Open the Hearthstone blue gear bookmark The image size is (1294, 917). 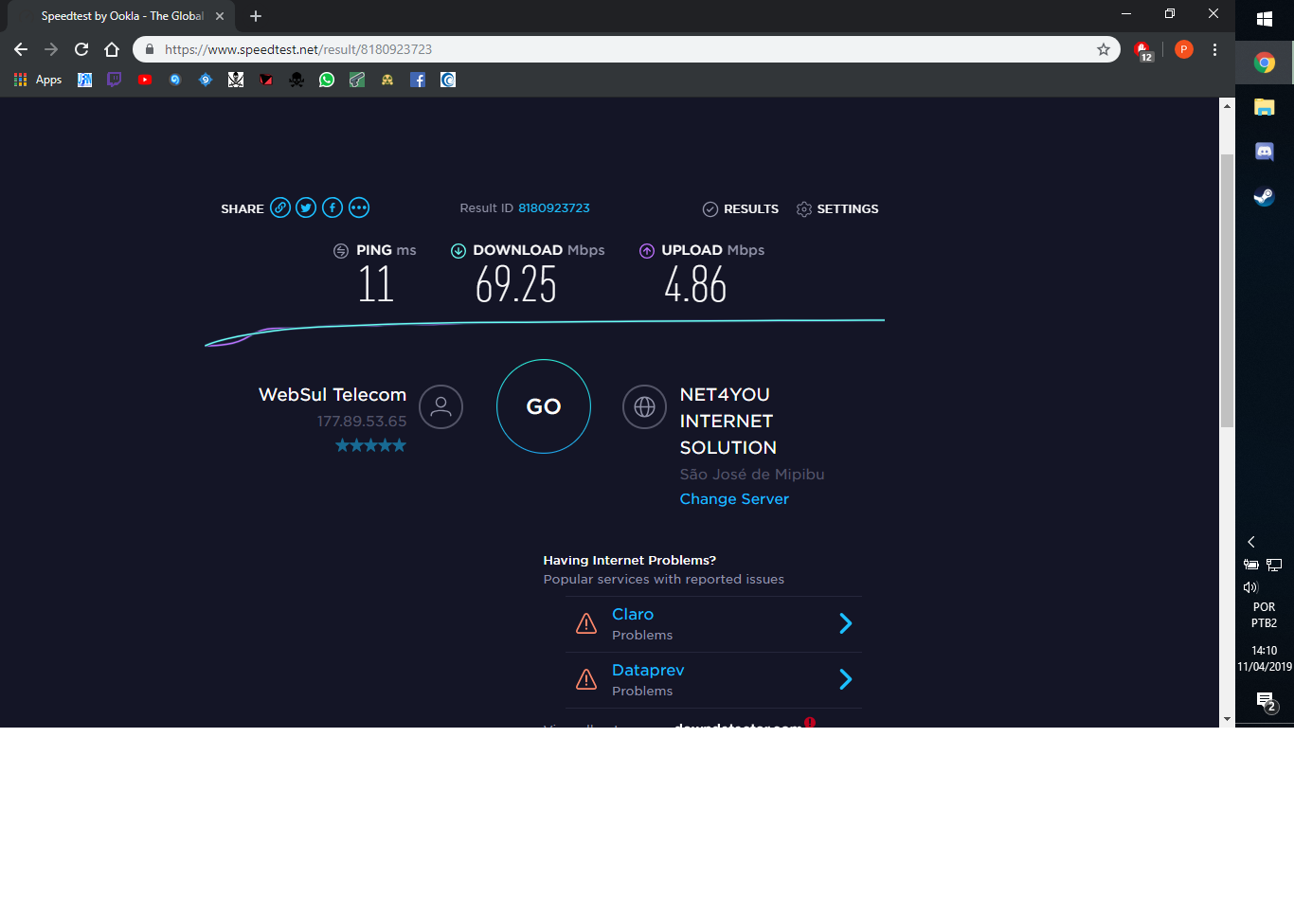(x=206, y=80)
